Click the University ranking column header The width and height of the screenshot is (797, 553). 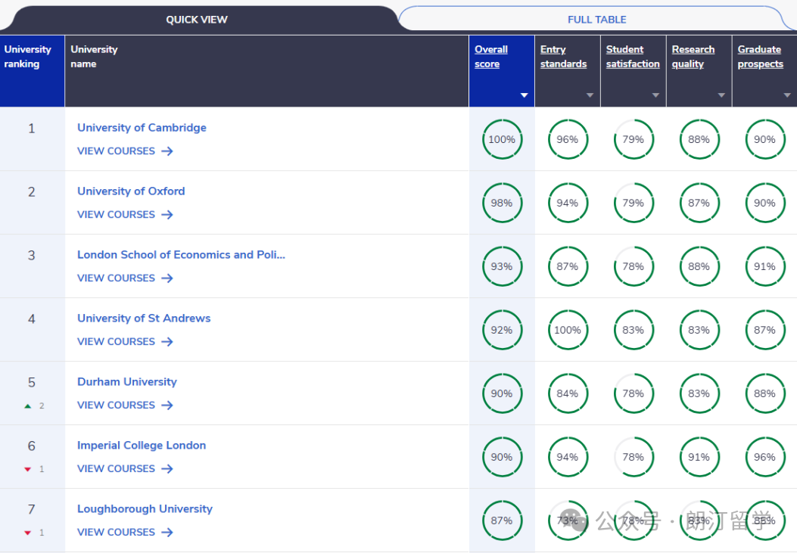pos(32,71)
